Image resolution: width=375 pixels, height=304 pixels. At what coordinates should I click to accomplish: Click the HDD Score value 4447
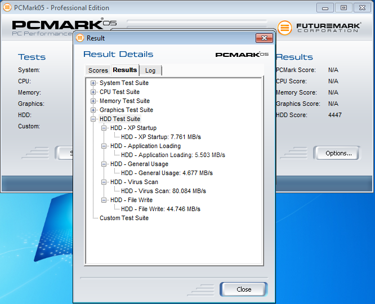[x=335, y=115]
